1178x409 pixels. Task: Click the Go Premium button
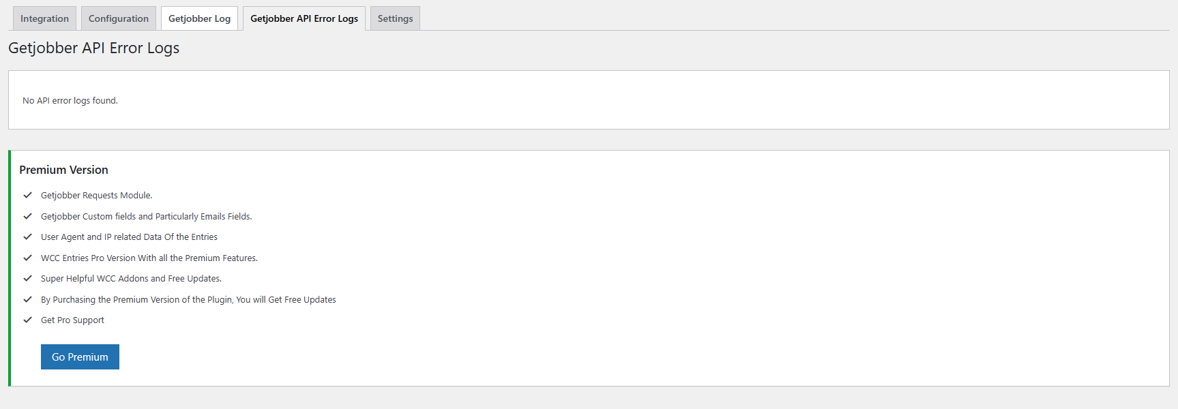(80, 357)
